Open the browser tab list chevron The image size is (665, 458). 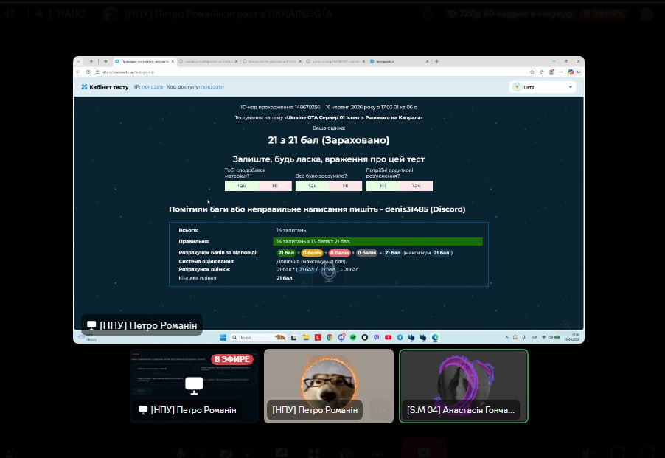pos(78,61)
